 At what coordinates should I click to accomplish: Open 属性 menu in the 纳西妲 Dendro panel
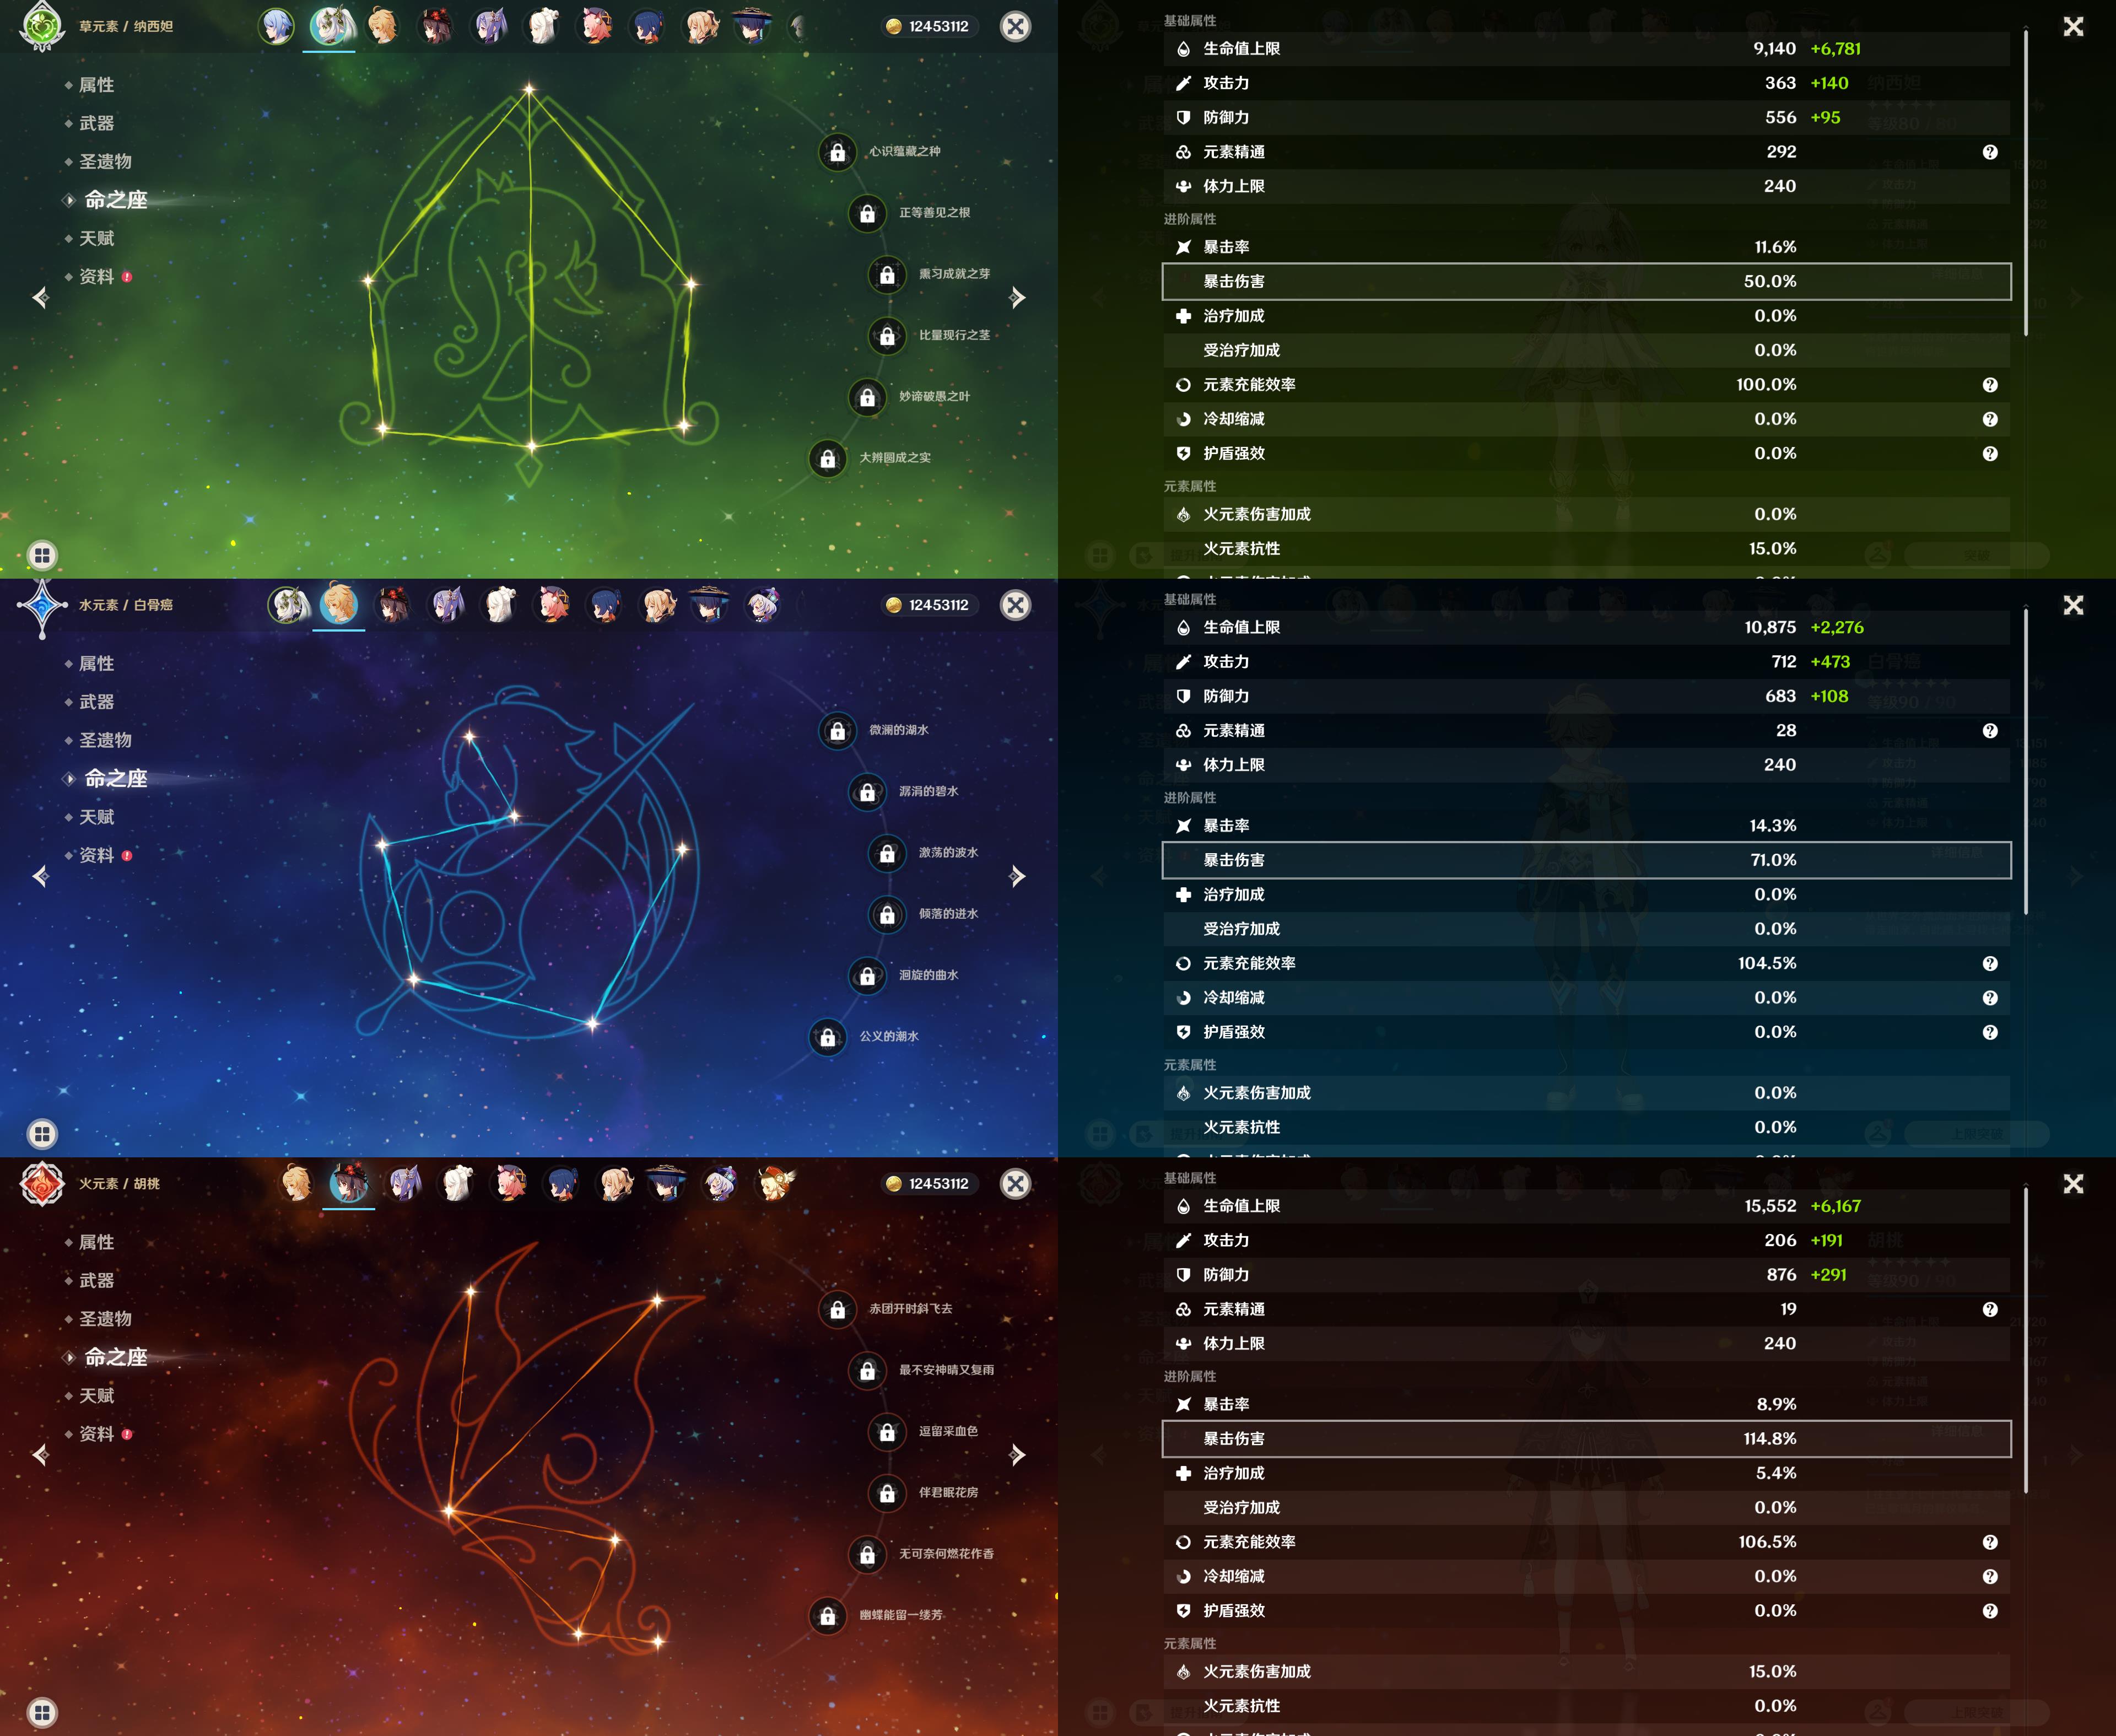click(x=97, y=85)
